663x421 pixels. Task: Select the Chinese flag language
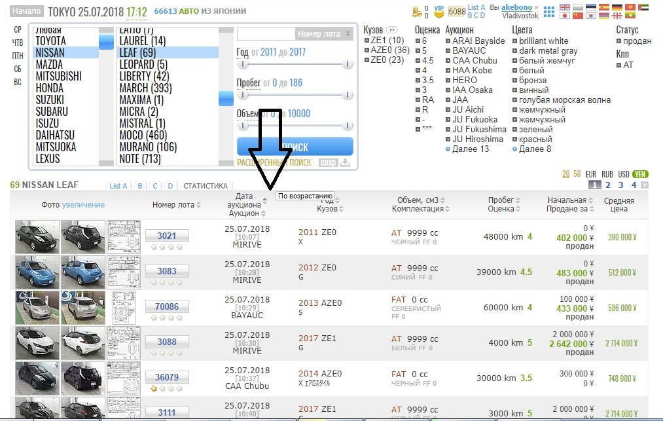pyautogui.click(x=577, y=16)
